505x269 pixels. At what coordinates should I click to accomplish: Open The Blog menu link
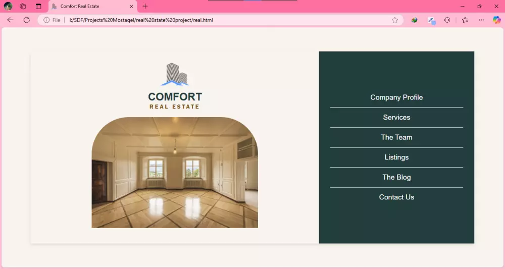(x=396, y=177)
